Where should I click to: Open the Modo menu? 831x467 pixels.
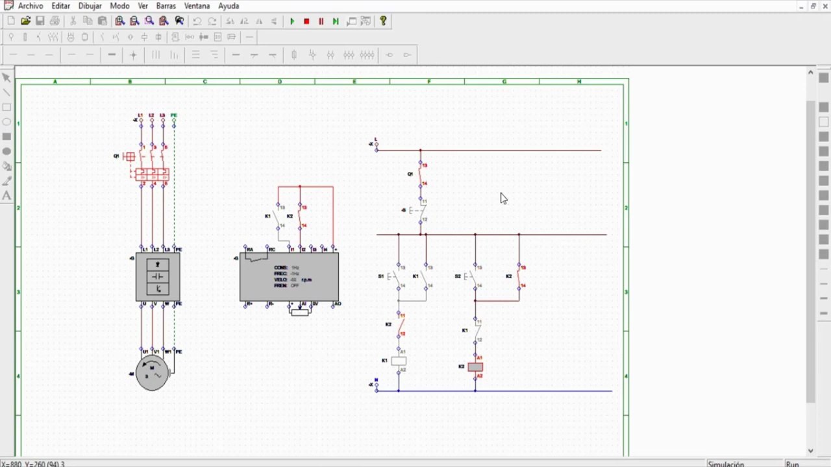[119, 6]
